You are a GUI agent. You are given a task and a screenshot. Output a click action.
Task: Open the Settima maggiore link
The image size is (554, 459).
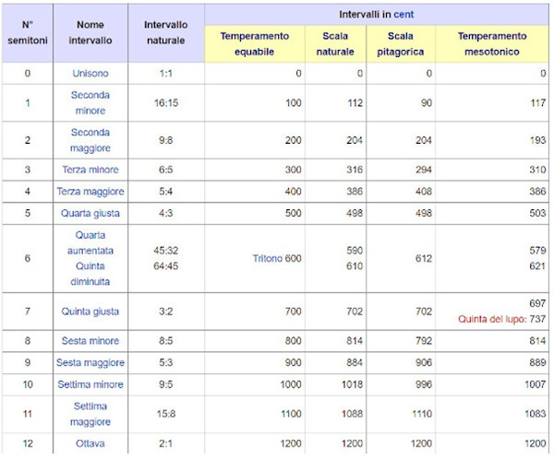97,413
